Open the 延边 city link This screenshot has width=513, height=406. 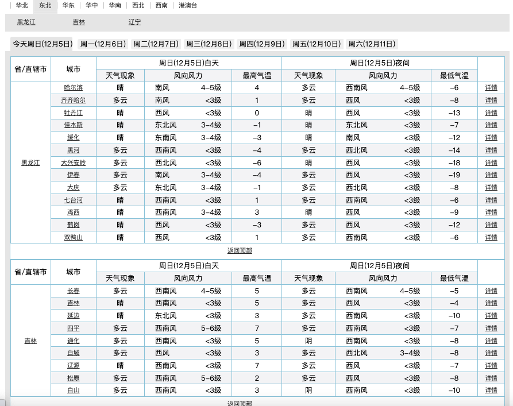tap(74, 316)
